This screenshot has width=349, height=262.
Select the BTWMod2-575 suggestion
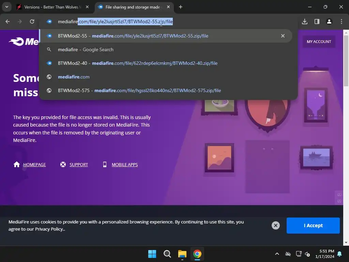(166, 90)
